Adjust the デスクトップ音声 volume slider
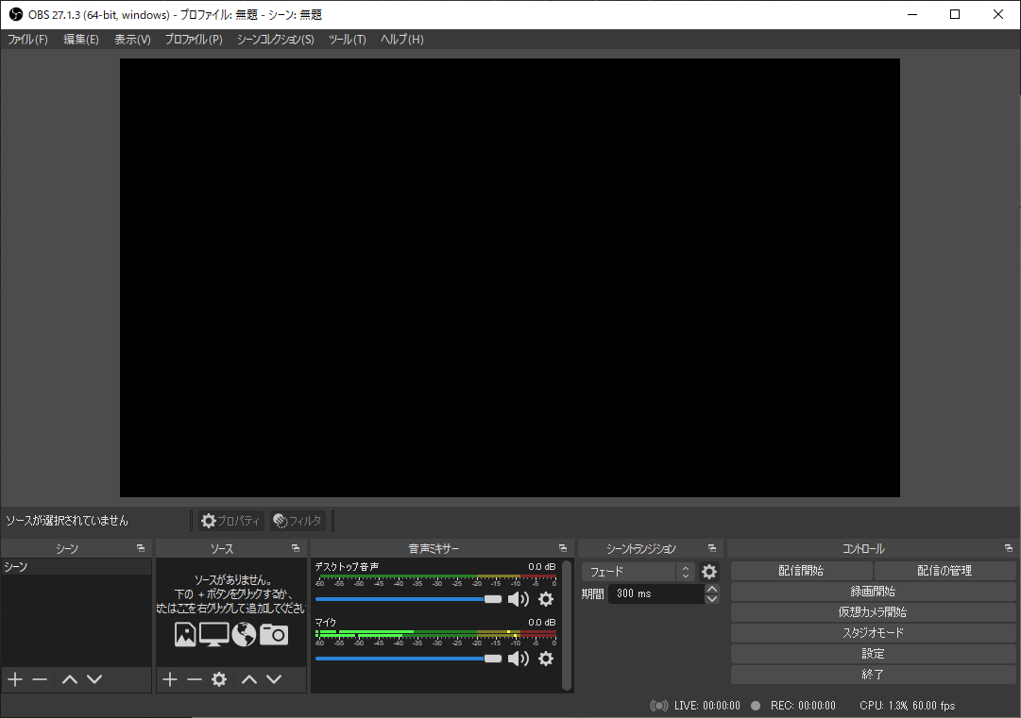 tap(408, 599)
